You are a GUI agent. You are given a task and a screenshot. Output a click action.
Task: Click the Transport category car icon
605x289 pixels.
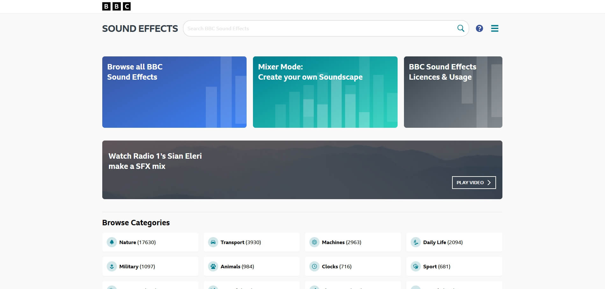pos(213,242)
